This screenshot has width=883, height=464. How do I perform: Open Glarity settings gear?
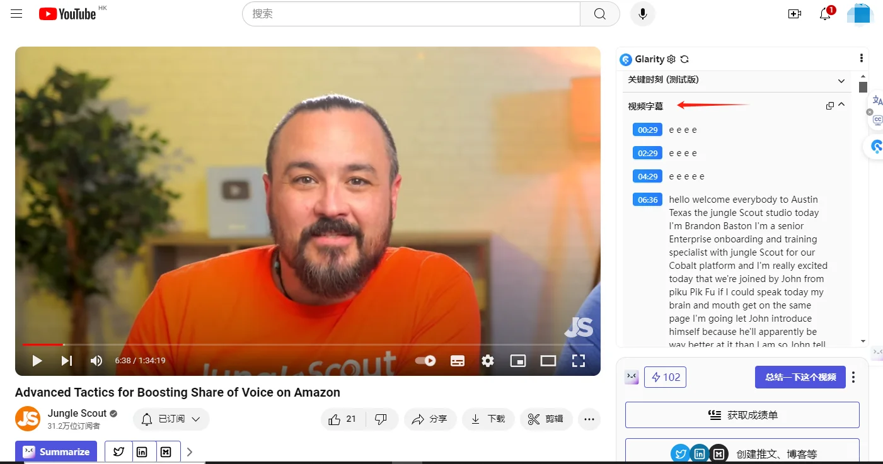[671, 59]
